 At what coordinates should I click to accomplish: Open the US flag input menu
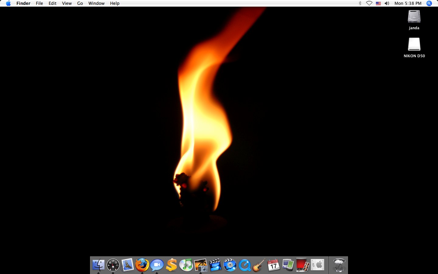tap(378, 3)
